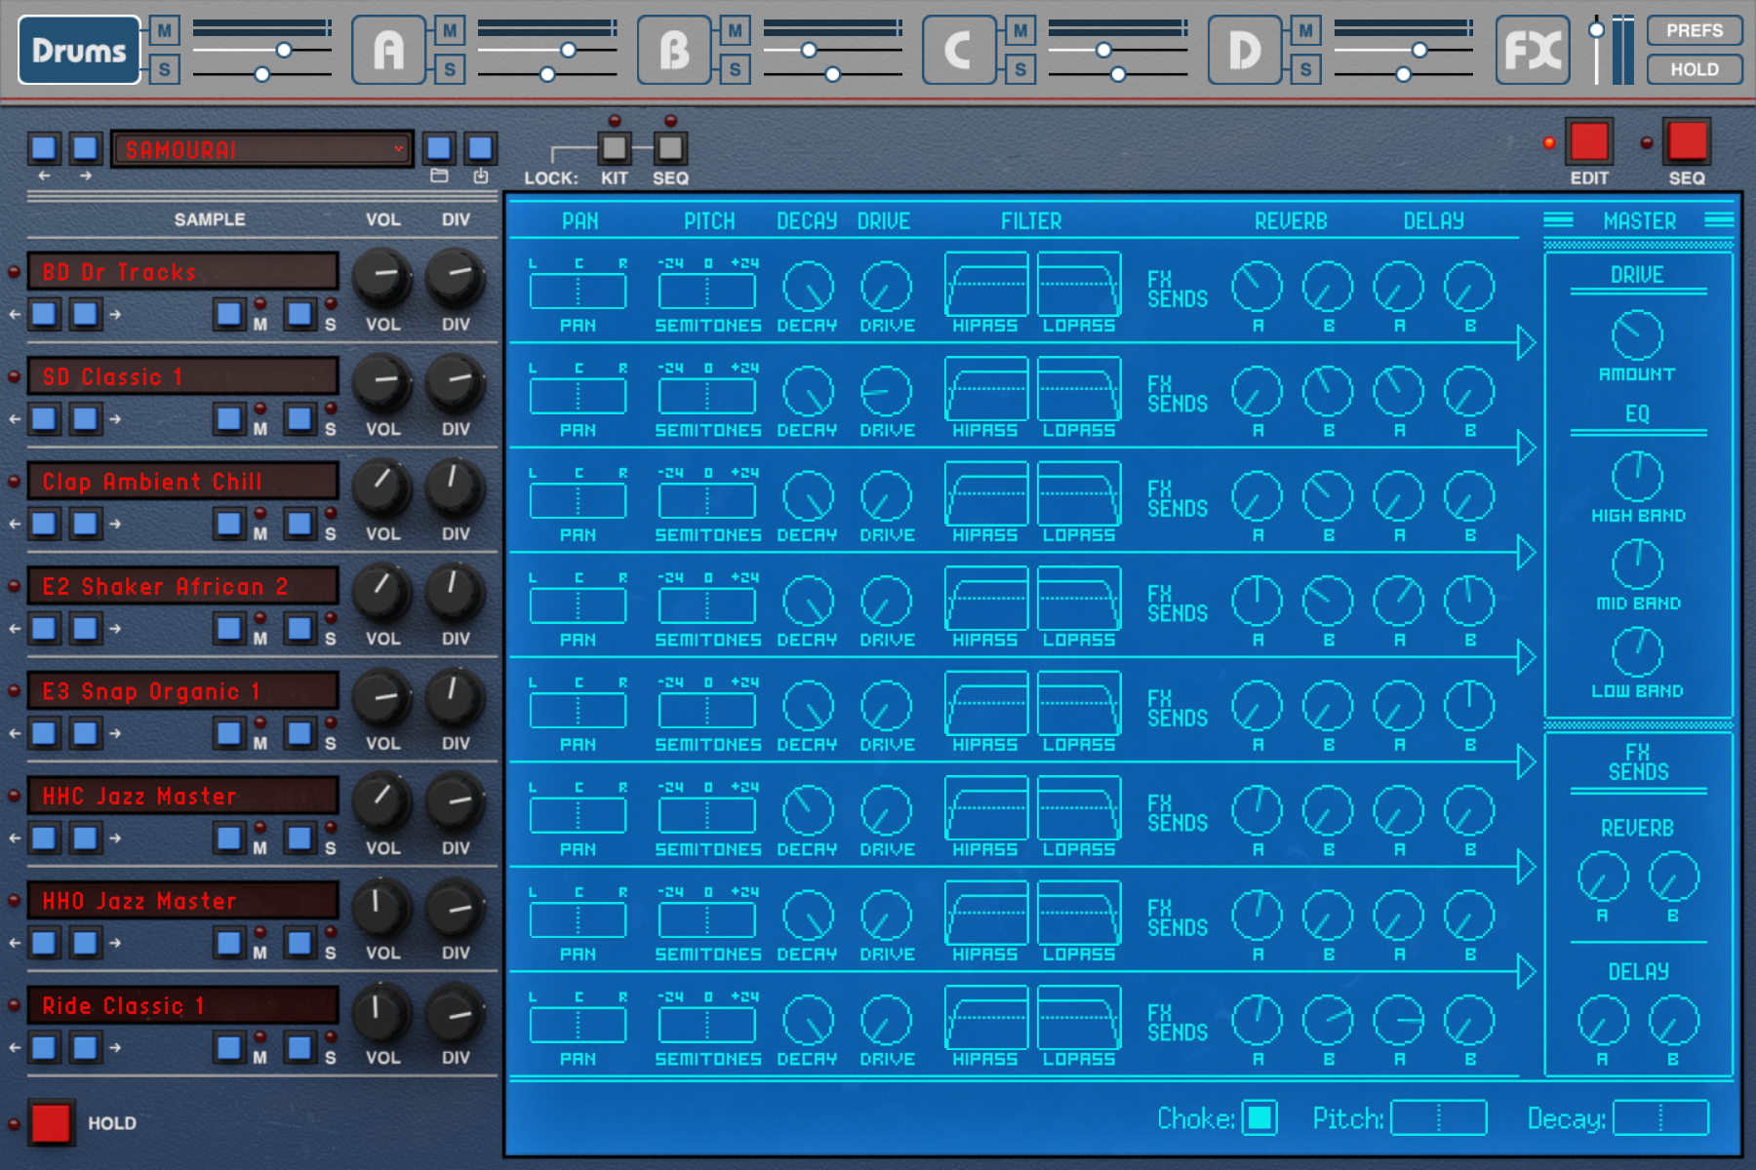The width and height of the screenshot is (1756, 1170).
Task: Click the global Pitch slider at bottom
Action: (1438, 1117)
